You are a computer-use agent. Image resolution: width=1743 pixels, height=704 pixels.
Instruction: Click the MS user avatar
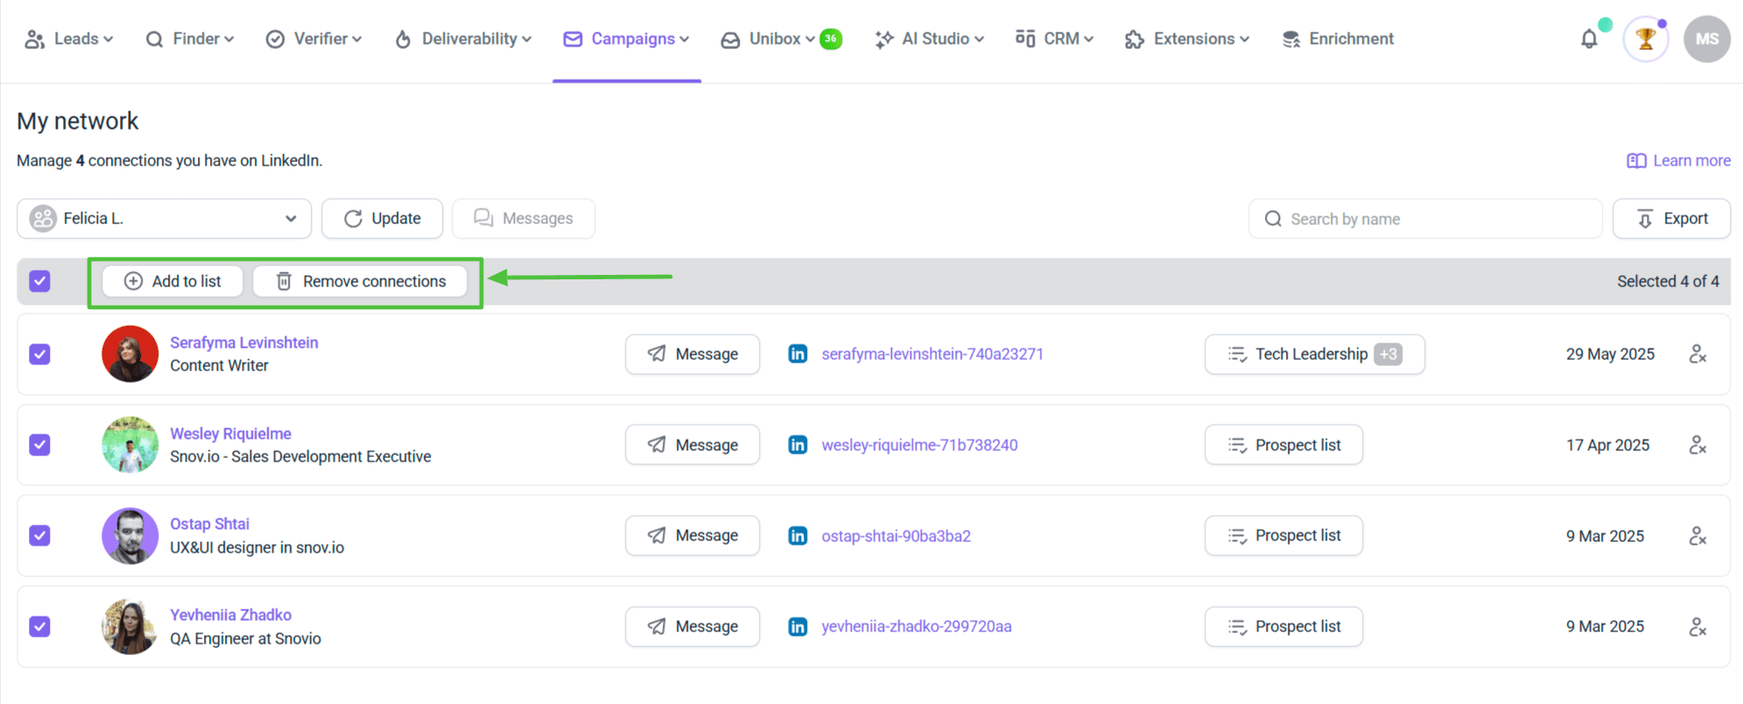(1706, 39)
